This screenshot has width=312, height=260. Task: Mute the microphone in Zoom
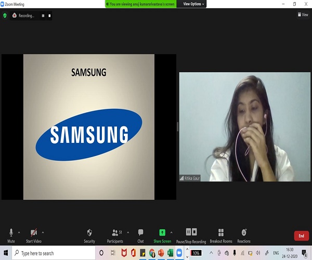tap(11, 236)
